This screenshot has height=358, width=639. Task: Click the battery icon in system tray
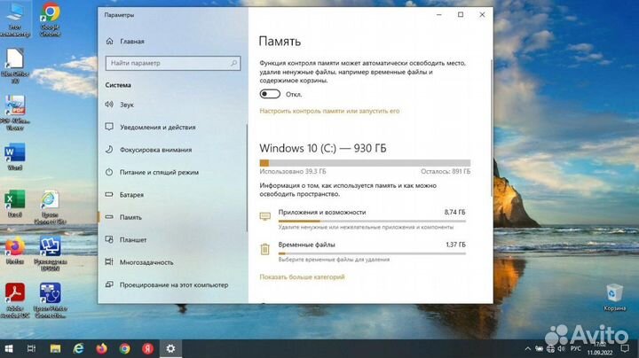point(540,348)
